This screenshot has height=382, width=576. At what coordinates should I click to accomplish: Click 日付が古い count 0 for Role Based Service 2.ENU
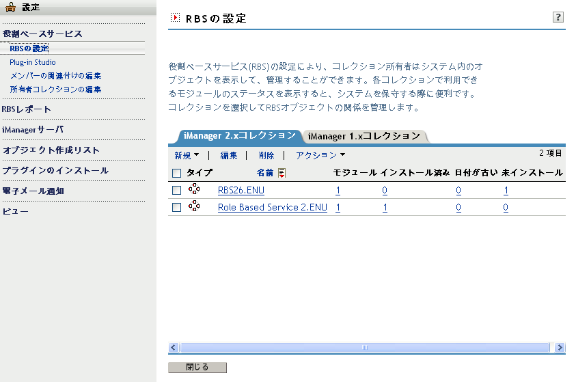pos(458,208)
